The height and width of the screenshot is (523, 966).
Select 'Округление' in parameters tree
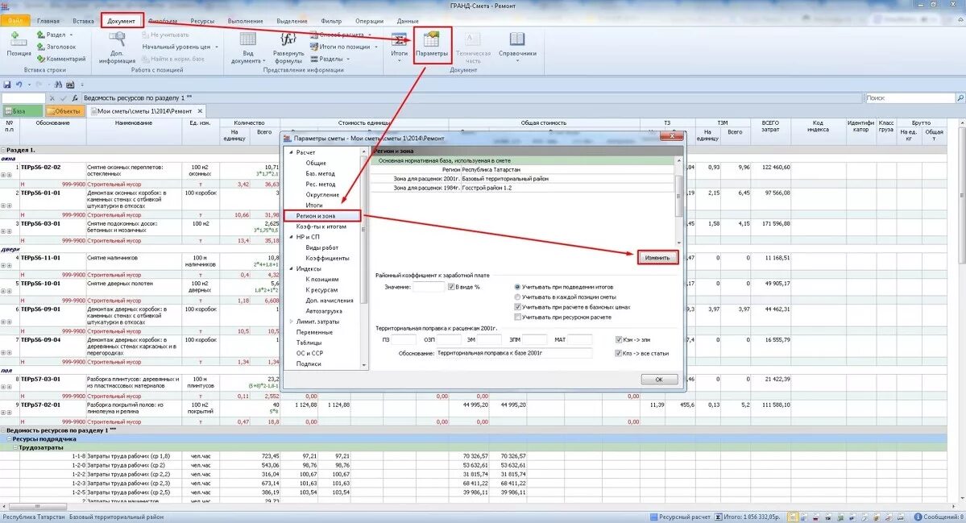322,195
